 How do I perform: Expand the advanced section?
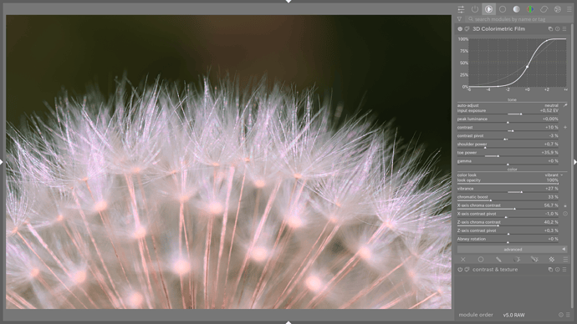(513, 250)
